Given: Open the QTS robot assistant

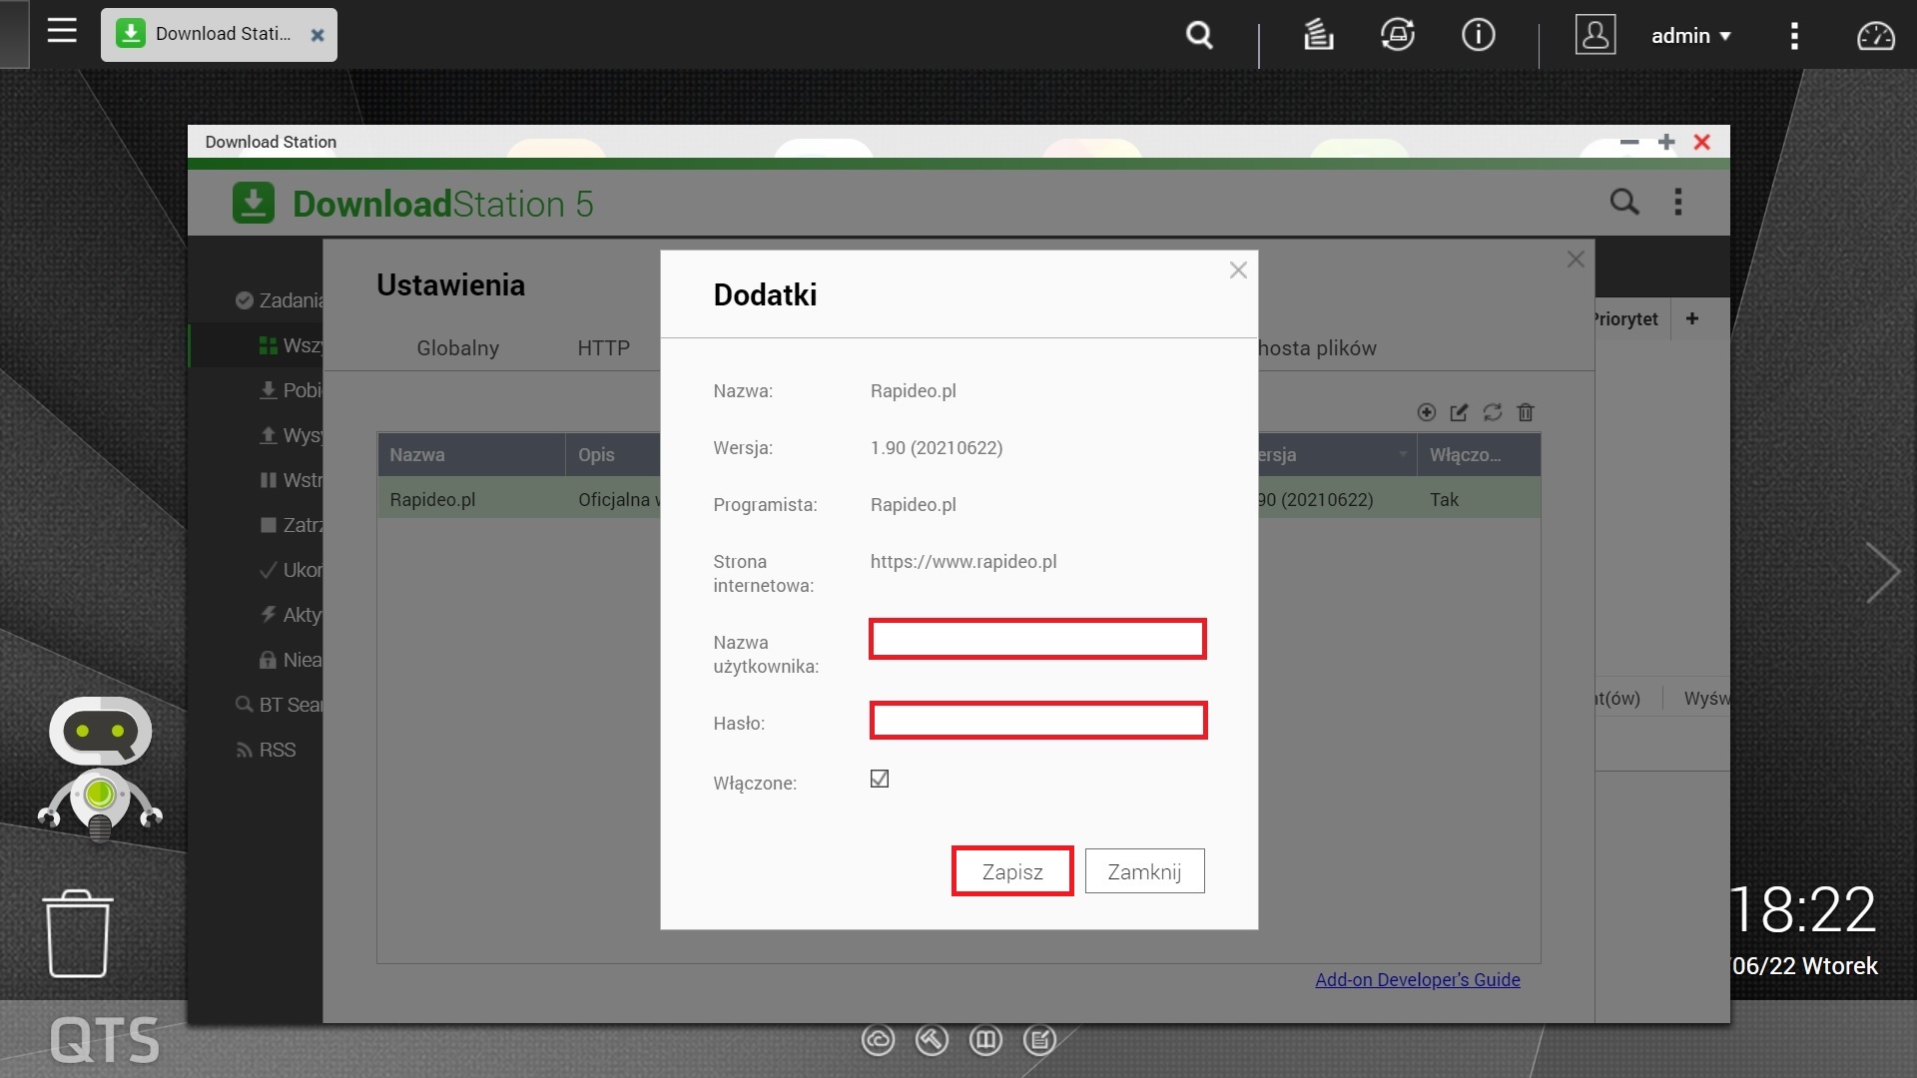Looking at the screenshot, I should [100, 769].
